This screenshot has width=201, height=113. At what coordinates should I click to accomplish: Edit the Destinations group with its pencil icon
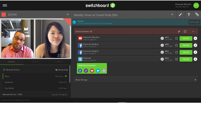pyautogui.click(x=179, y=31)
